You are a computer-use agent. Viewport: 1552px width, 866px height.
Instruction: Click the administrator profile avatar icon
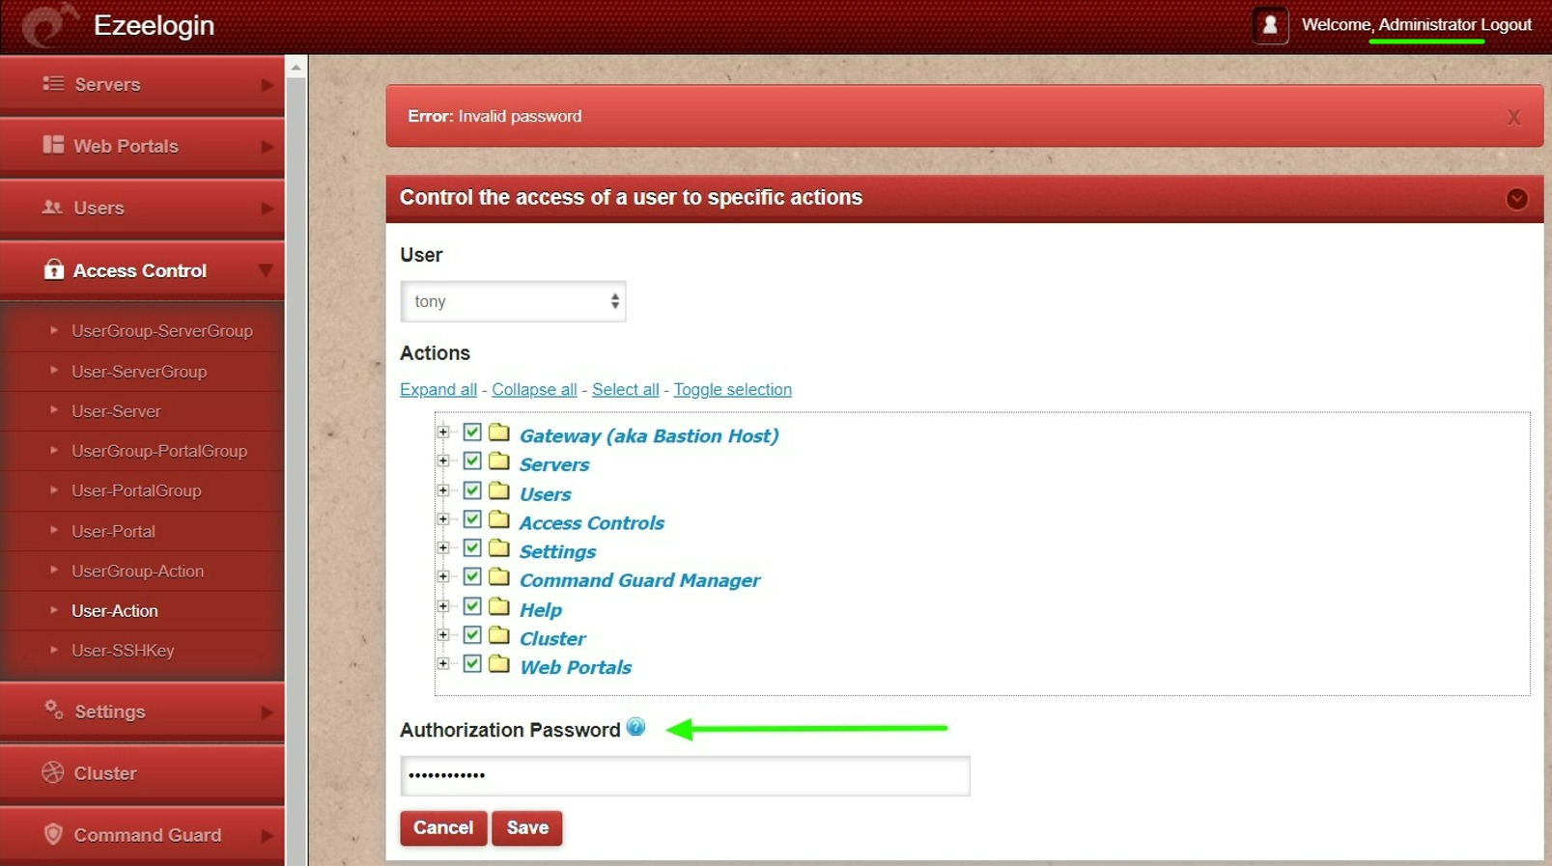[x=1270, y=25]
